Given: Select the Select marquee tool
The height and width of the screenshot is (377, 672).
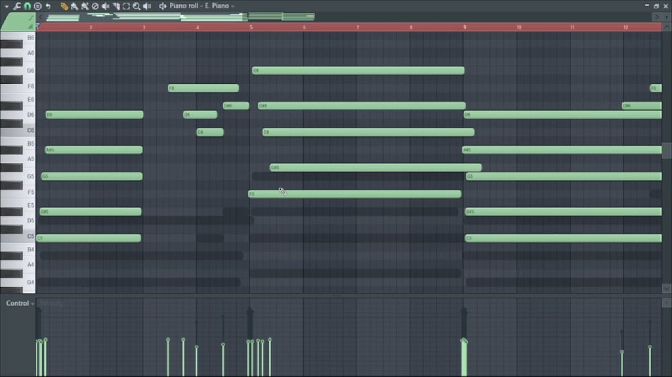Looking at the screenshot, I should point(126,6).
